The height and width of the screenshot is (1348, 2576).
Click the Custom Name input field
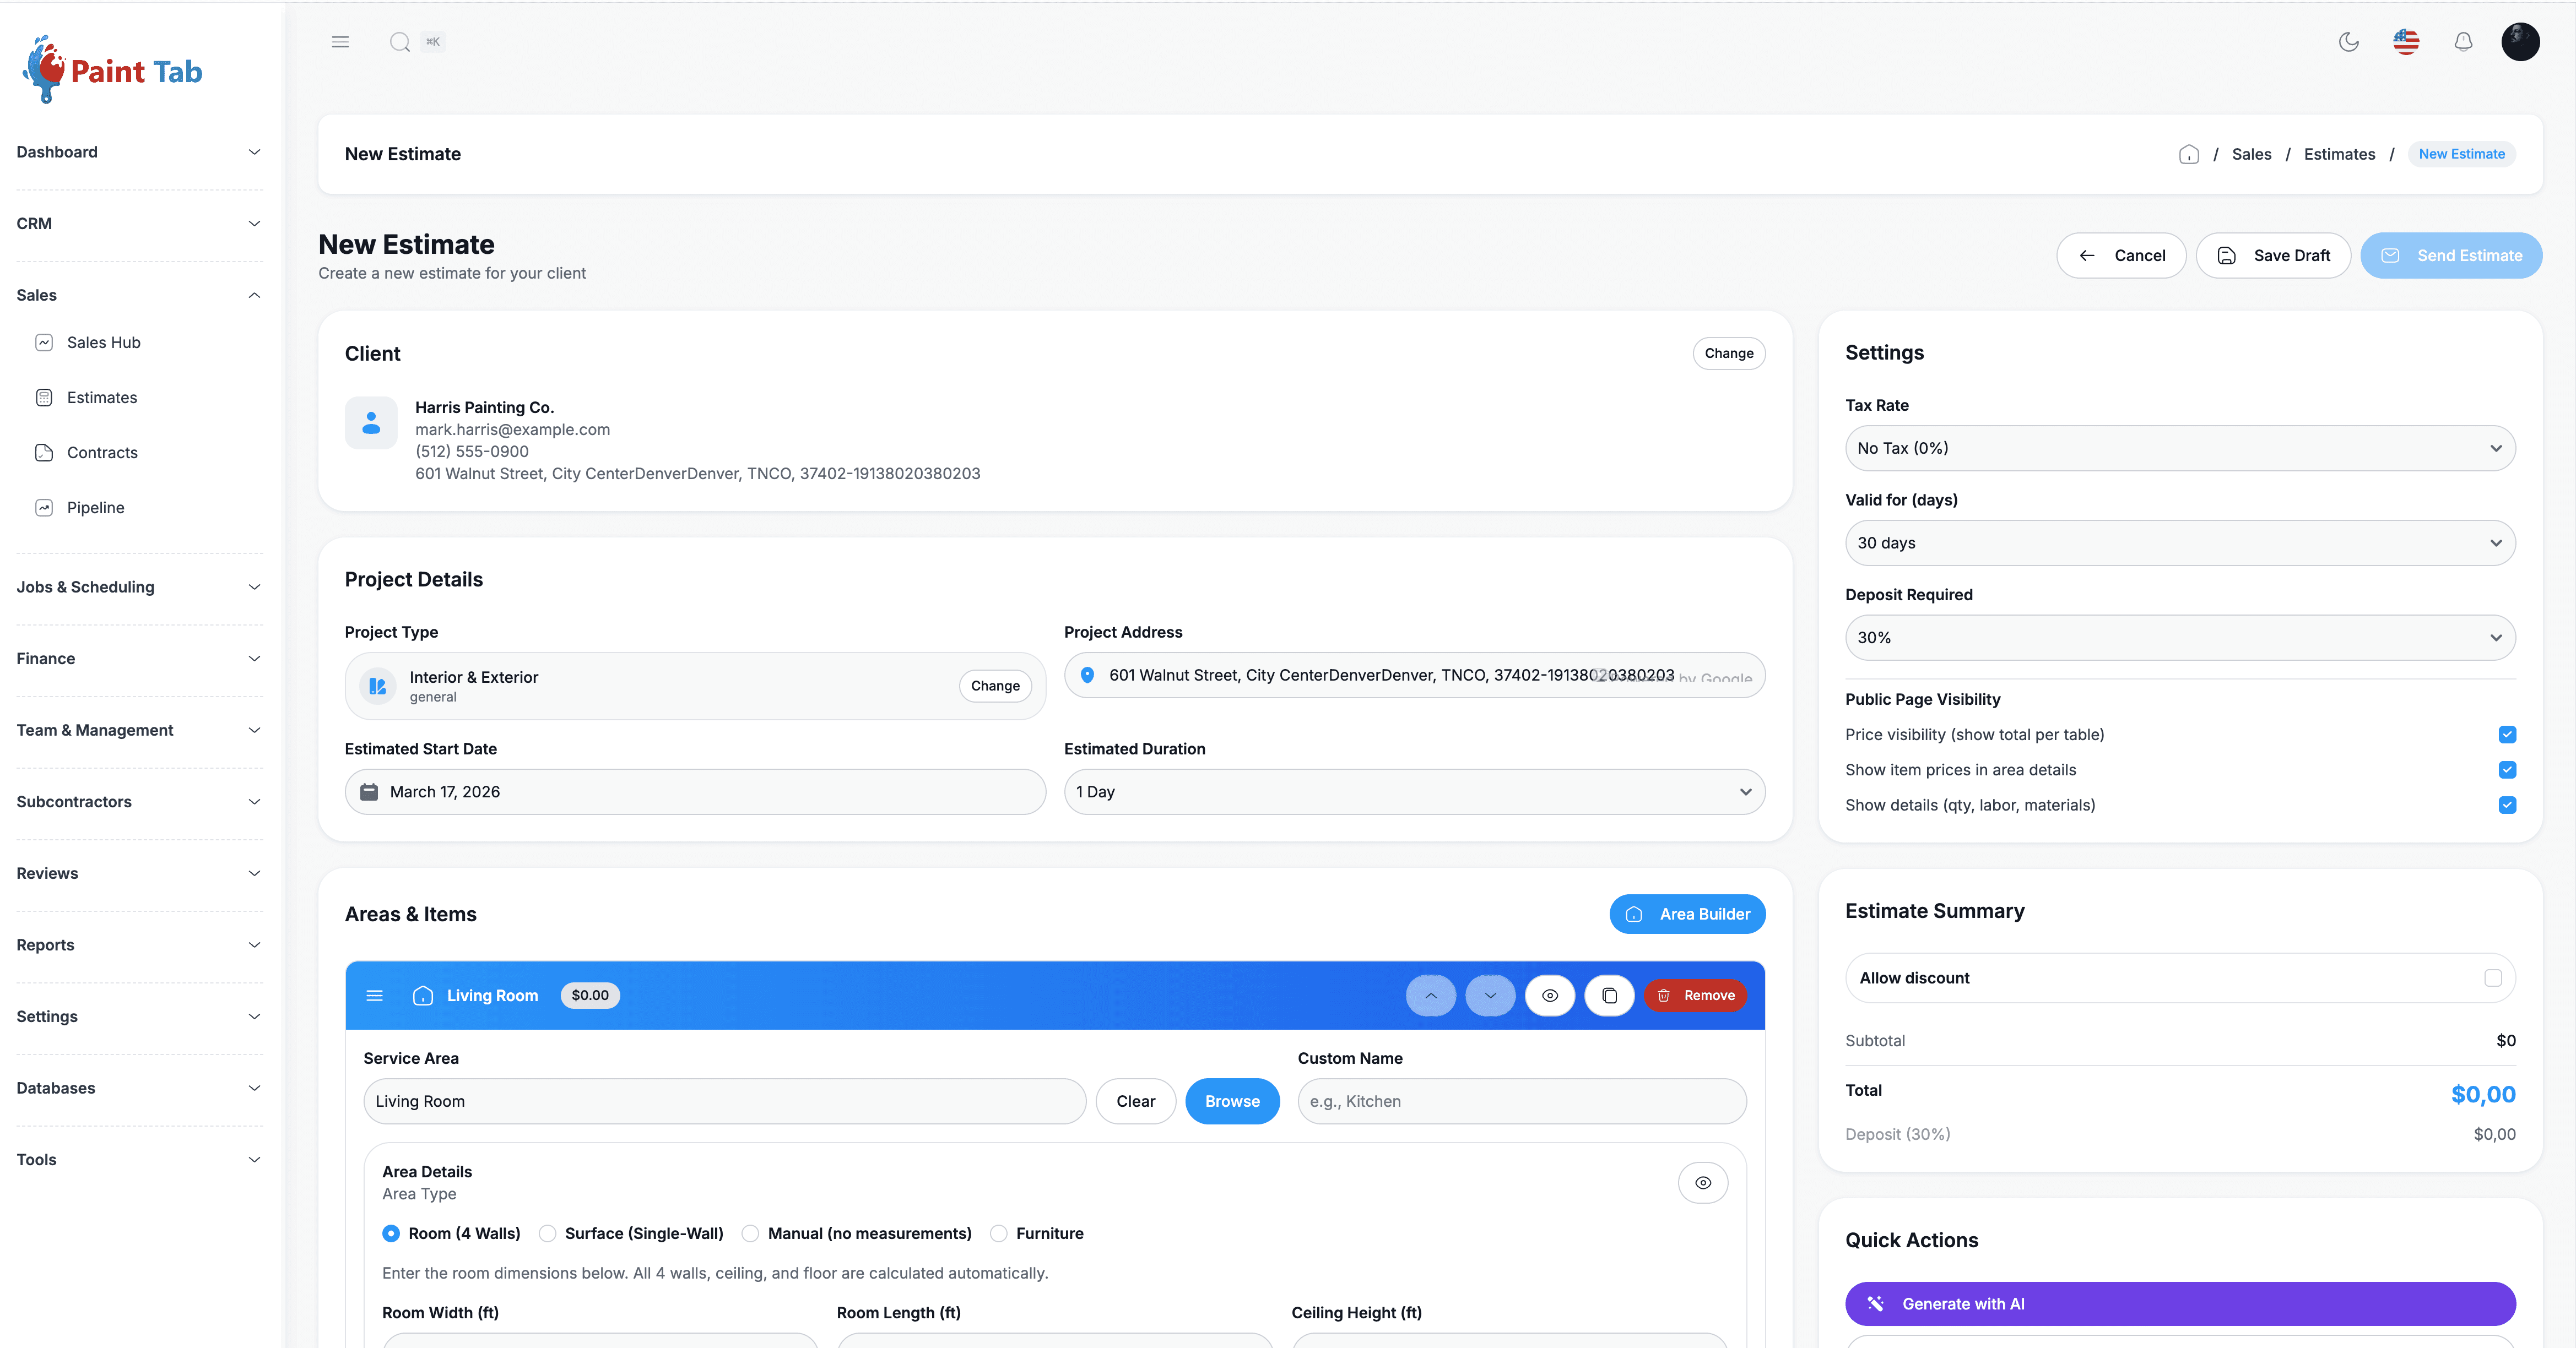1520,1101
